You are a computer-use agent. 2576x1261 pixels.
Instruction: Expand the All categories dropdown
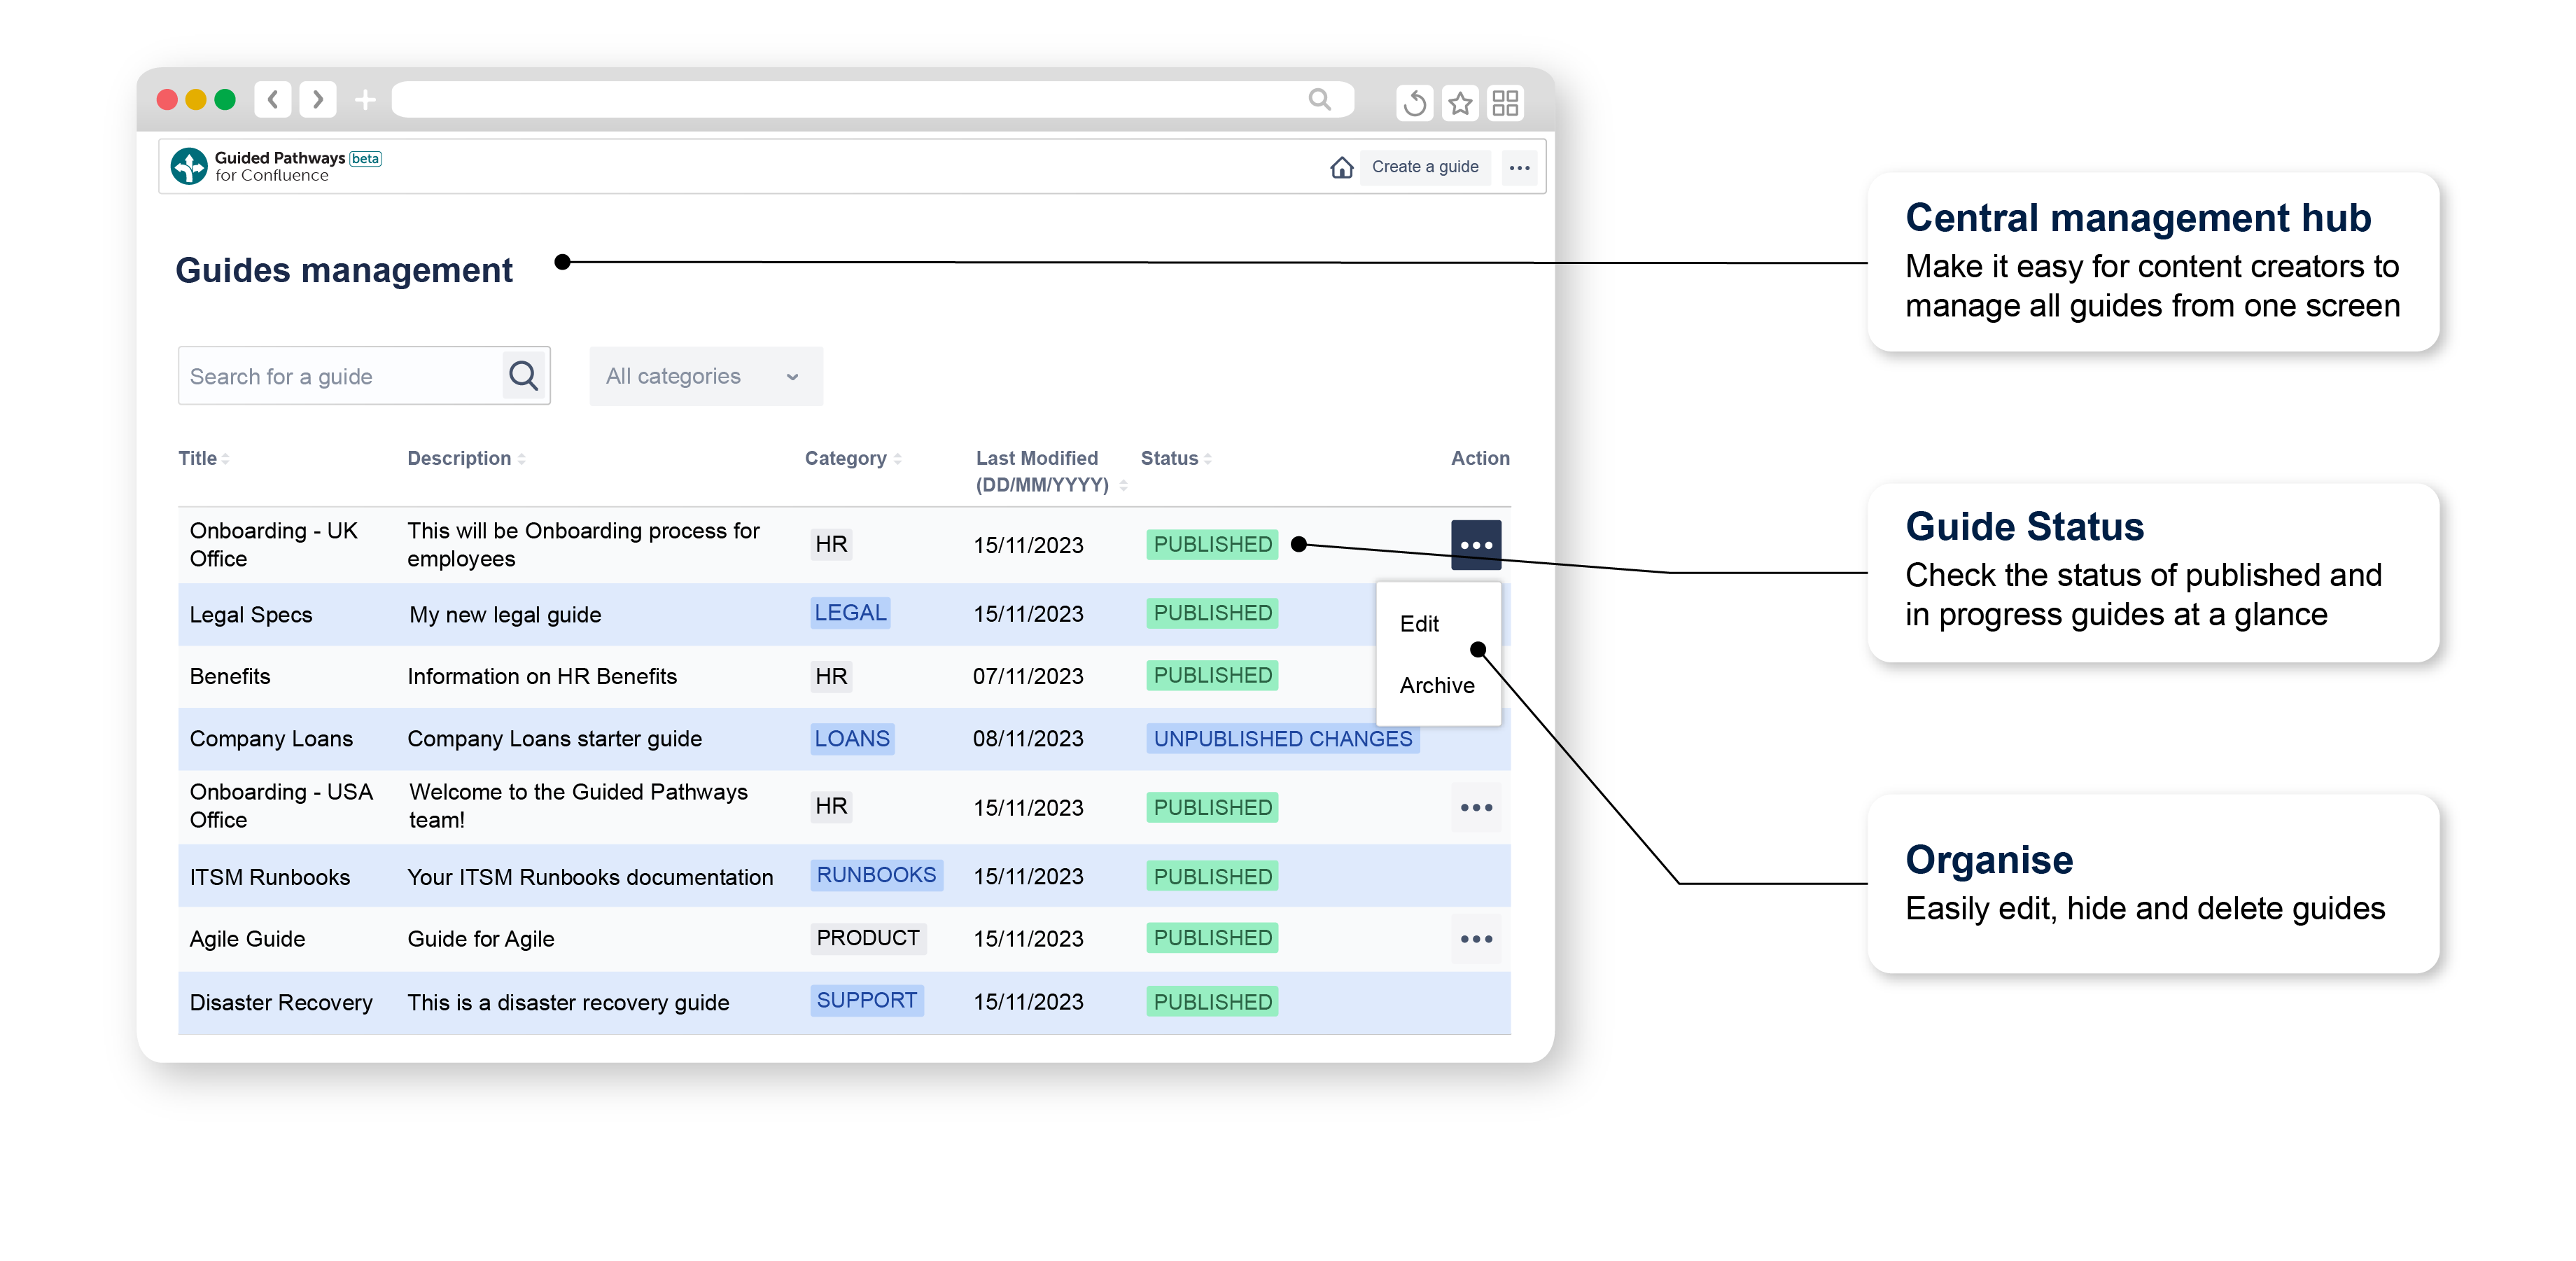(x=706, y=376)
